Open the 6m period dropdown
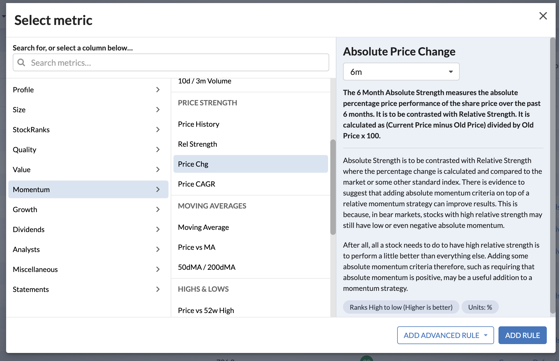Screen dimensions: 559x361 pos(401,72)
